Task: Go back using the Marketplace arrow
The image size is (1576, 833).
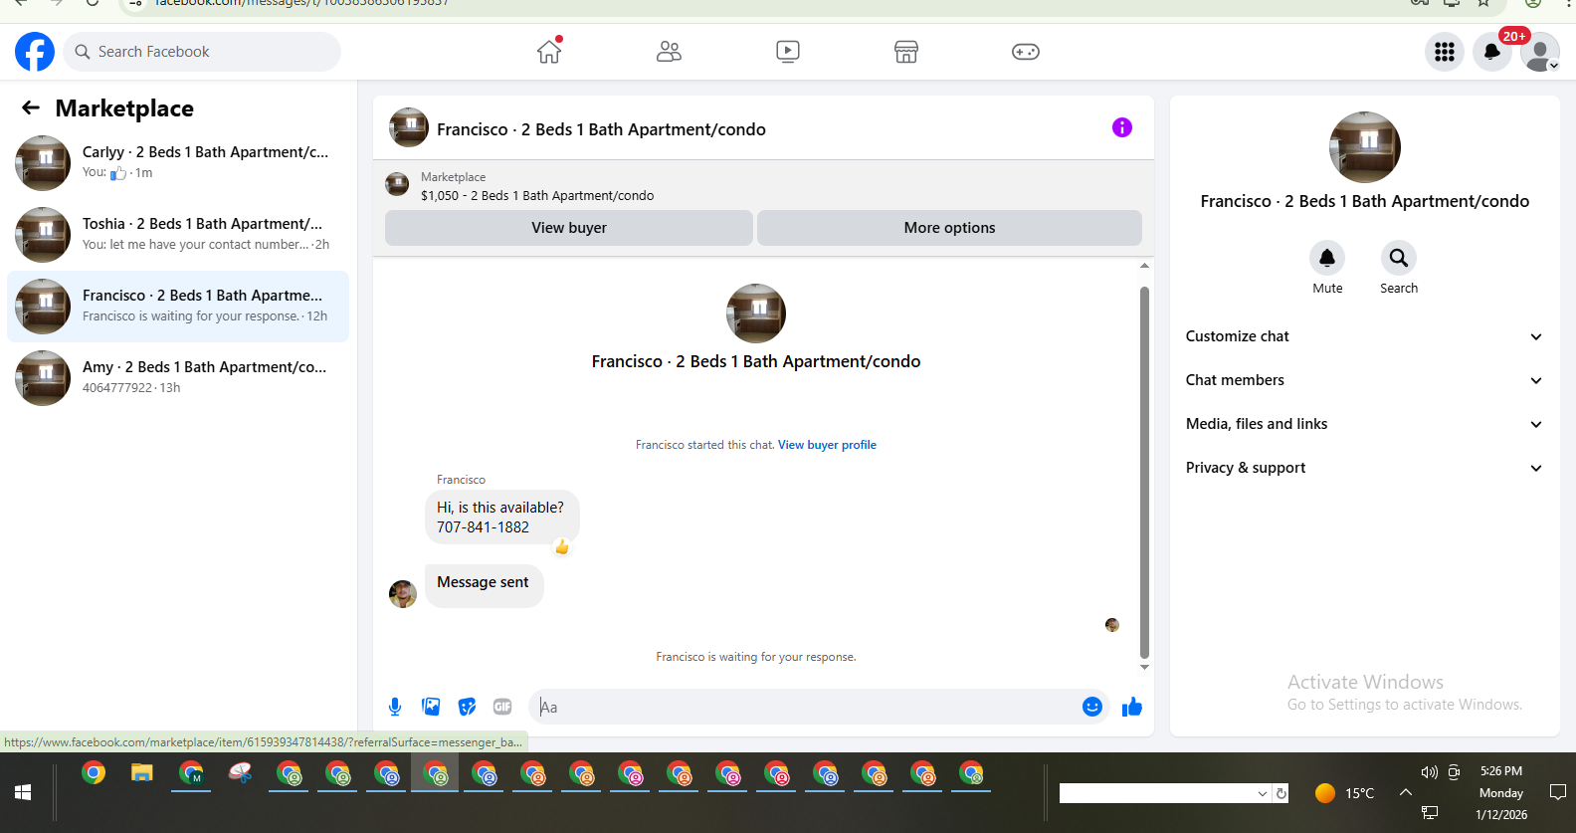Action: click(31, 107)
